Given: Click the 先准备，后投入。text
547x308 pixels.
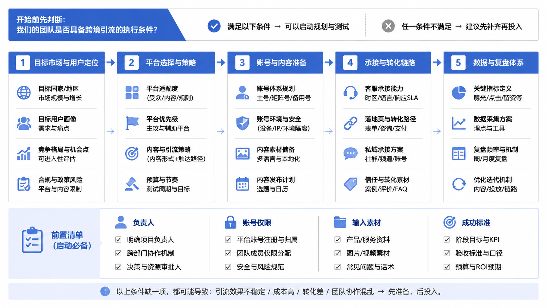Looking at the screenshot, I should click(415, 292).
